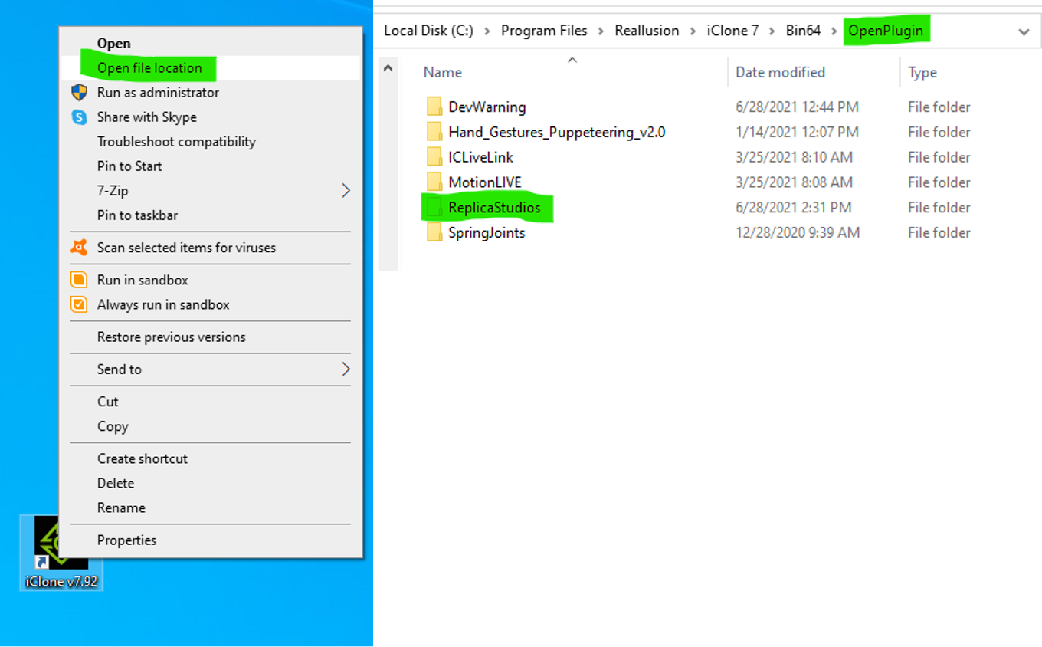This screenshot has width=1042, height=647.
Task: Navigate to Reallusion breadcrumb
Action: (647, 31)
